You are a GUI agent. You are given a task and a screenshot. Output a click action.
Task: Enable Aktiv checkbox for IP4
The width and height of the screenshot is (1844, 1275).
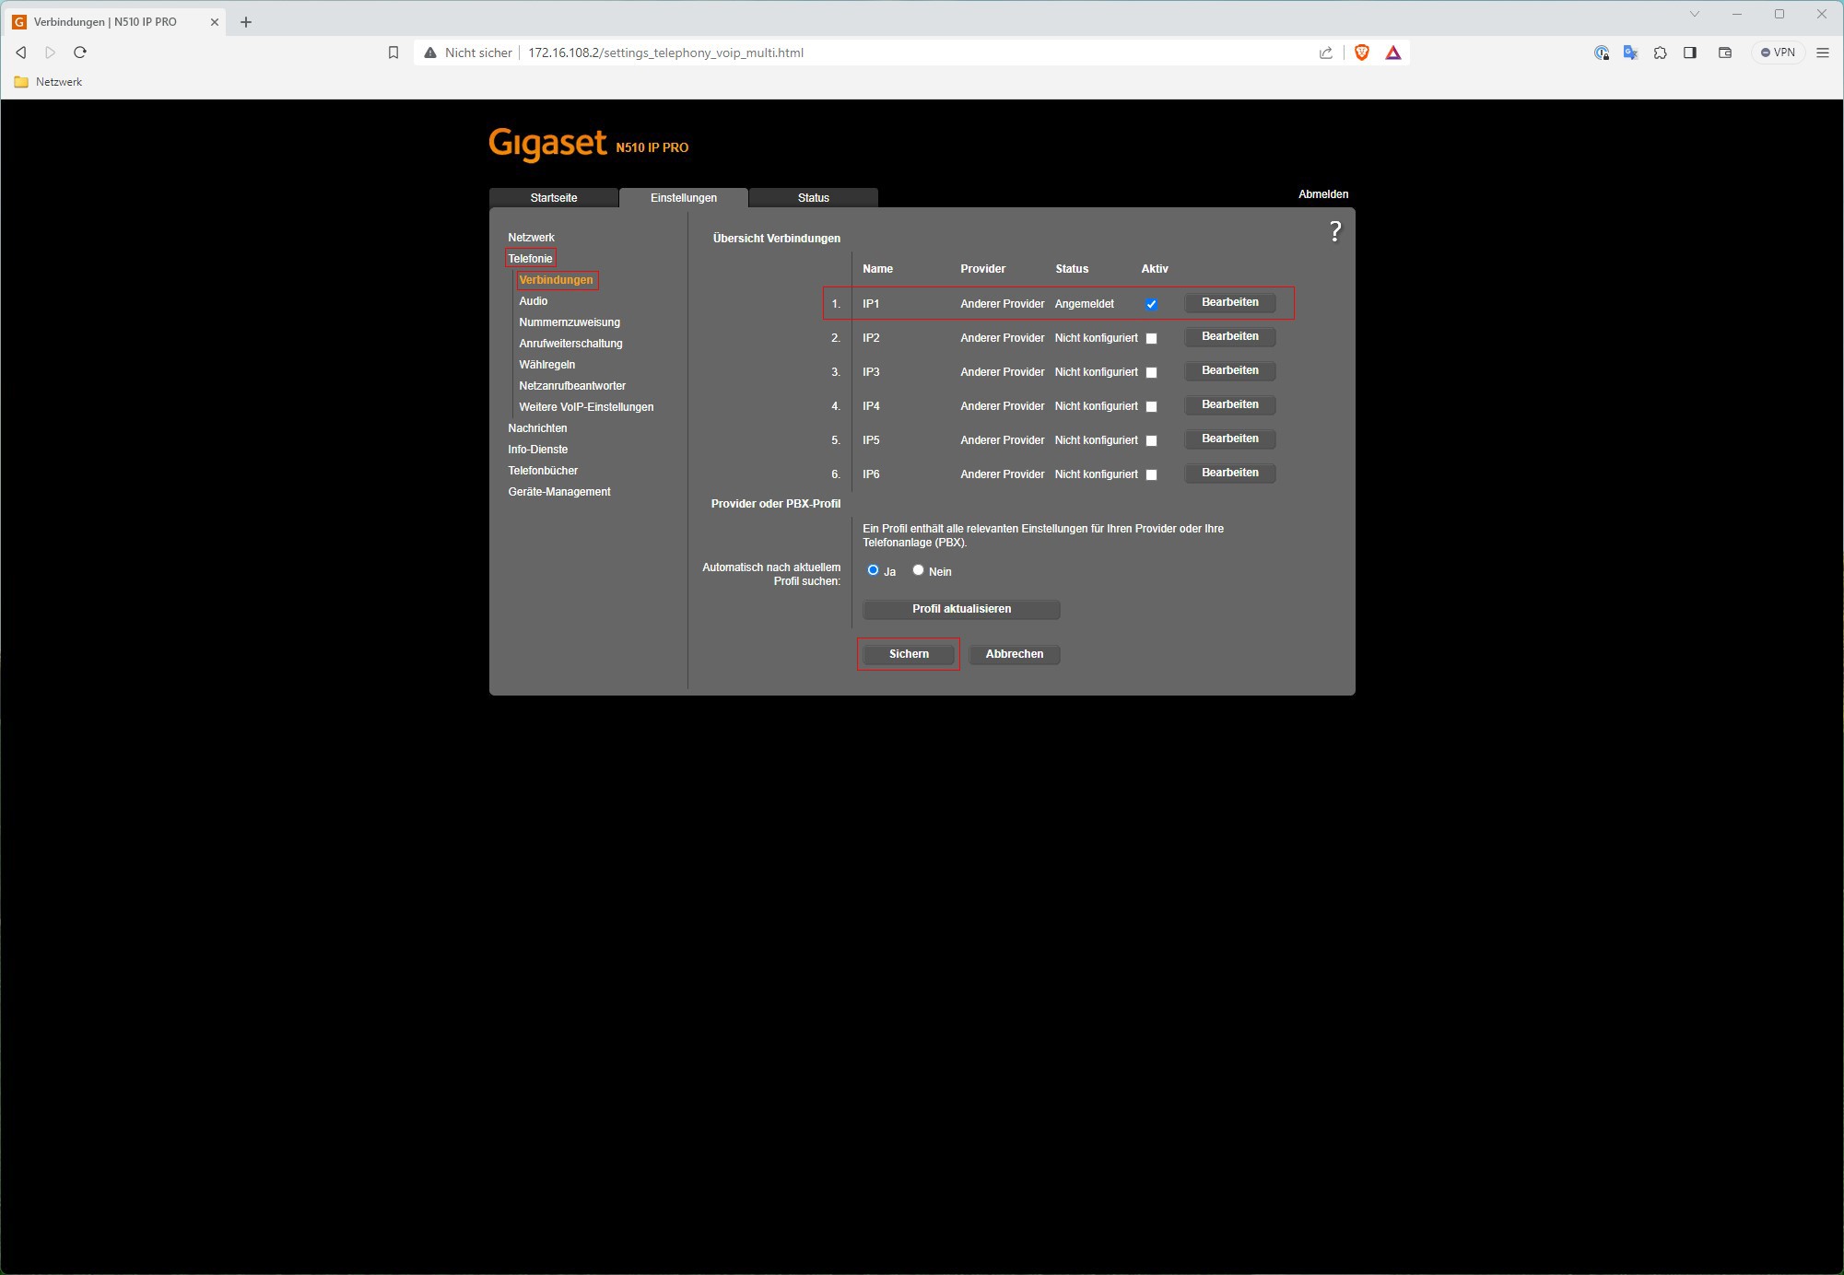[x=1151, y=406]
